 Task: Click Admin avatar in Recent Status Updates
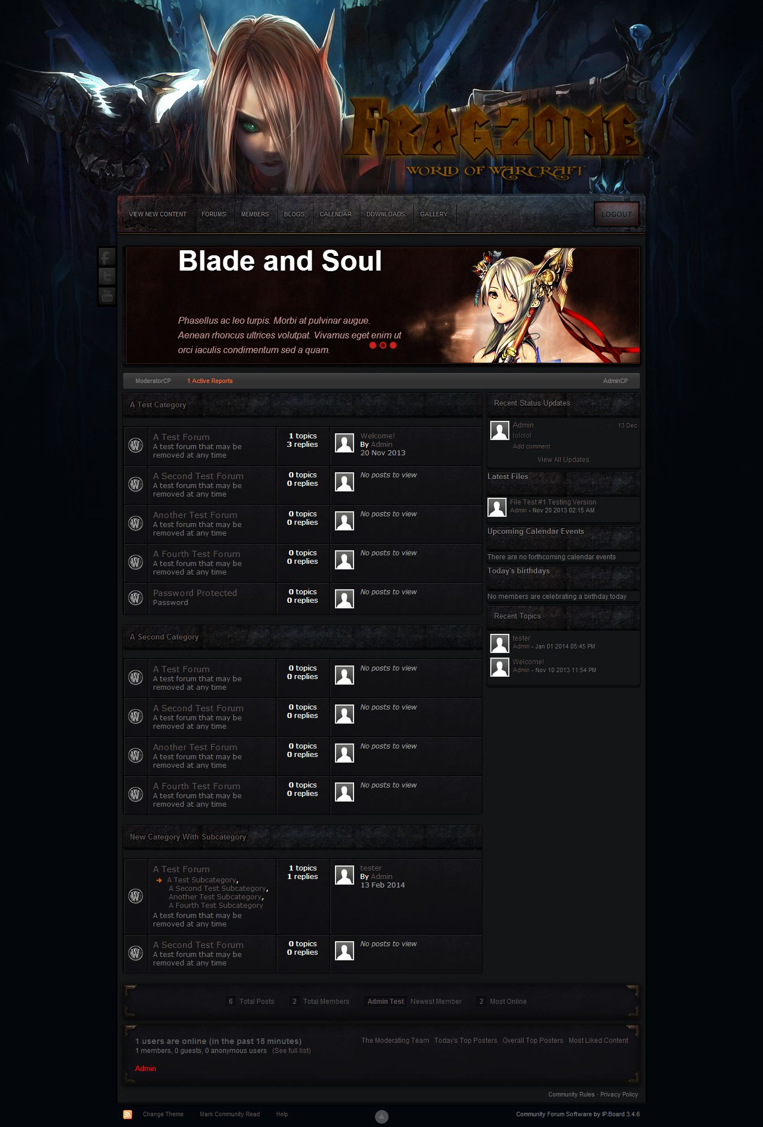click(499, 430)
